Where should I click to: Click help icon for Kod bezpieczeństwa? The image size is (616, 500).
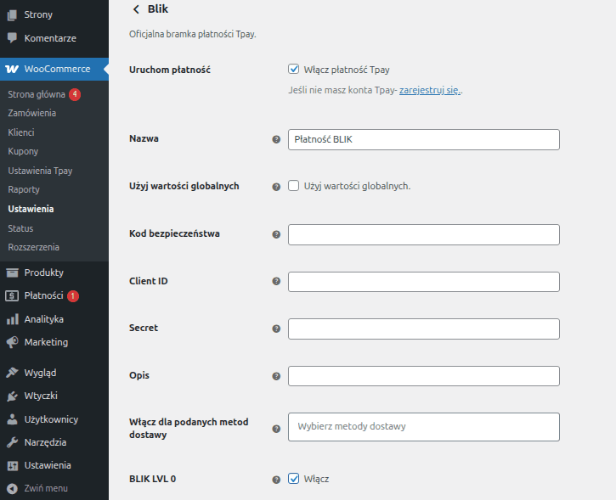pos(276,234)
